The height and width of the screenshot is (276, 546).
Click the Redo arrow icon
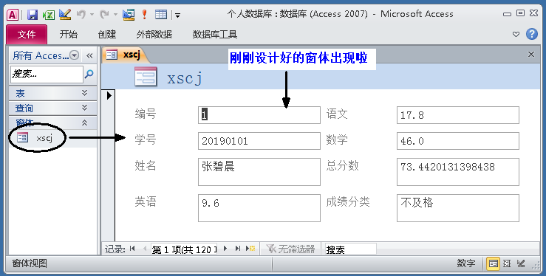click(104, 14)
